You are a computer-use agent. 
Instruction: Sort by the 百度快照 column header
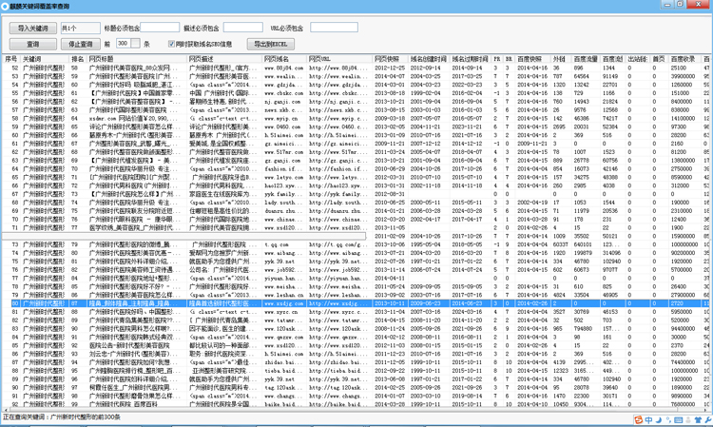533,59
